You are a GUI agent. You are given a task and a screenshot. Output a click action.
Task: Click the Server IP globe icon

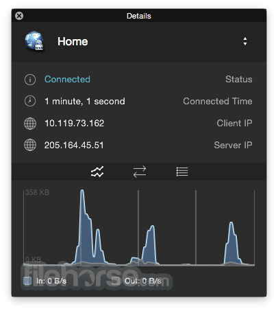[x=30, y=145]
